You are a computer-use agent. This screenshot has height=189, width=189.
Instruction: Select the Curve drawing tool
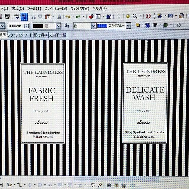(9, 185)
